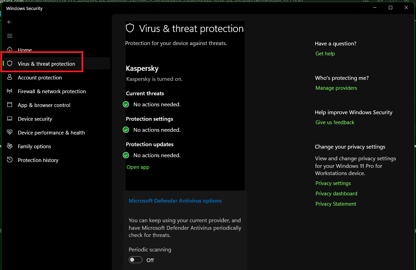Open Firewall & network protection page
The height and width of the screenshot is (270, 416).
[x=52, y=91]
